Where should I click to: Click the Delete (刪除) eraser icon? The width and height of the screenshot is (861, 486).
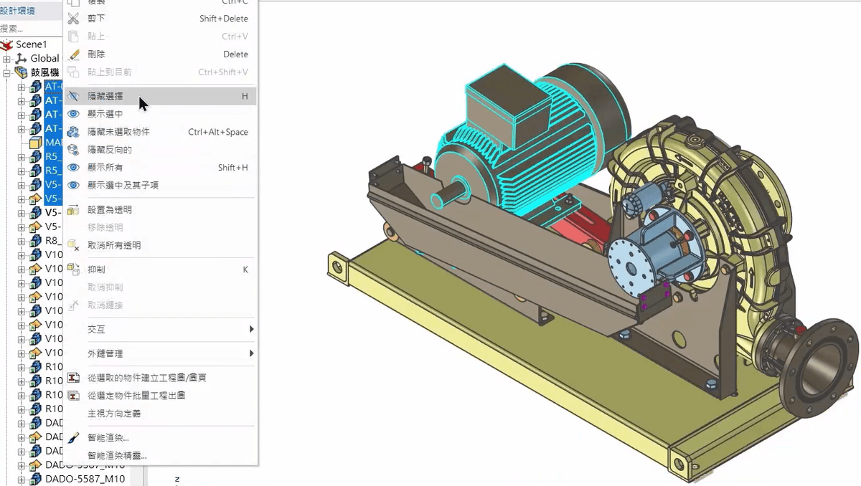(x=74, y=54)
